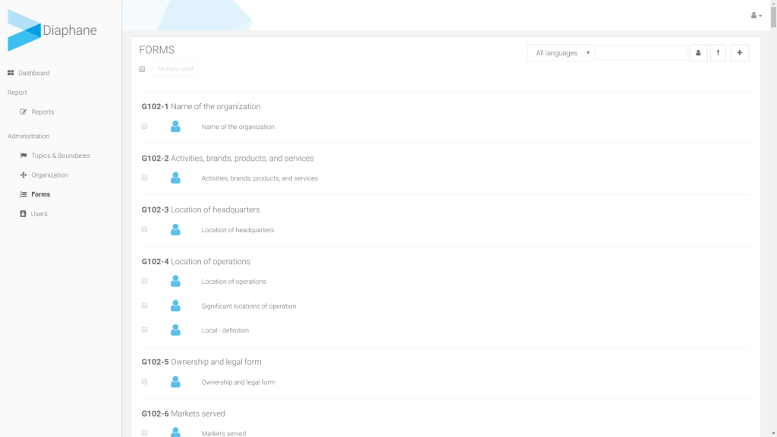This screenshot has height=437, width=777.
Task: Open Topics & Boundaries via its flag icon
Action: click(x=25, y=156)
